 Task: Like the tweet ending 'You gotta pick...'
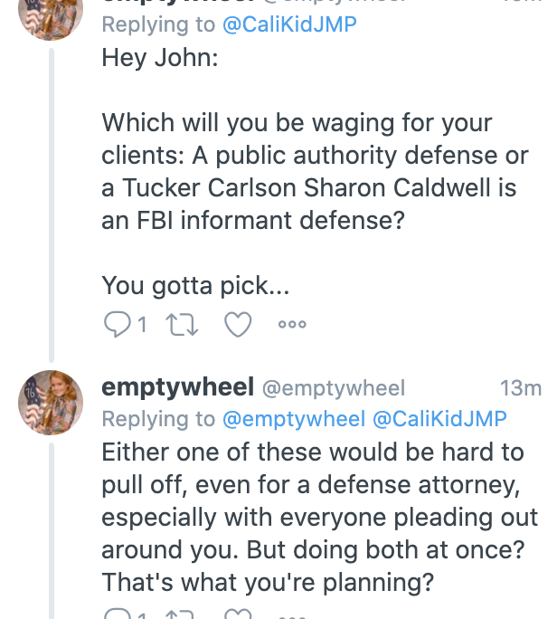237,324
